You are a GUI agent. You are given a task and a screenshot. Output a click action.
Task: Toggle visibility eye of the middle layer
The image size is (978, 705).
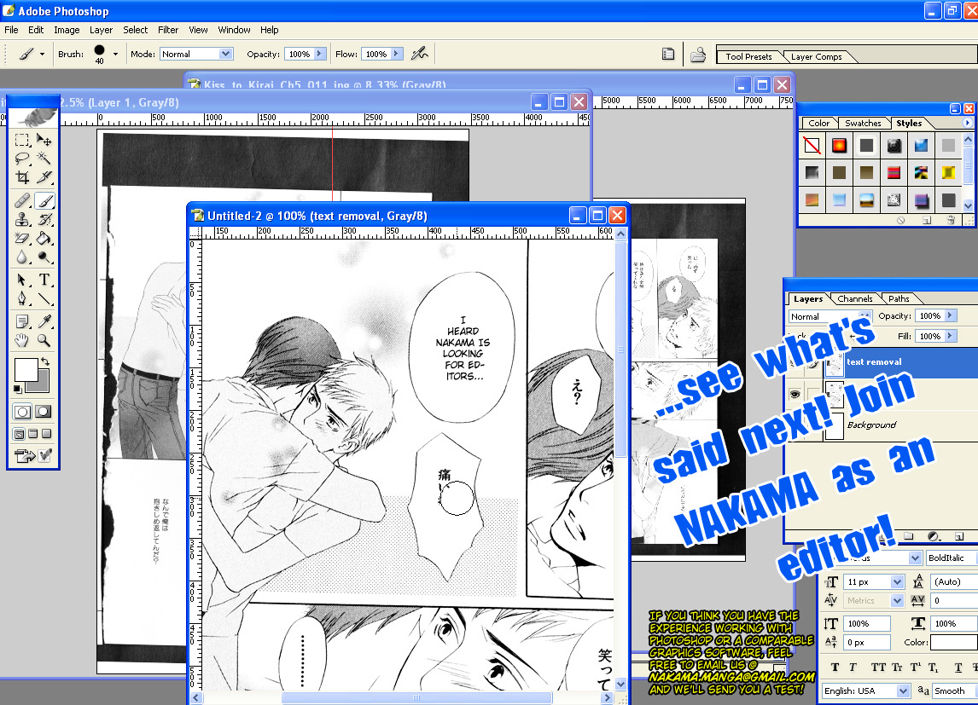click(795, 394)
